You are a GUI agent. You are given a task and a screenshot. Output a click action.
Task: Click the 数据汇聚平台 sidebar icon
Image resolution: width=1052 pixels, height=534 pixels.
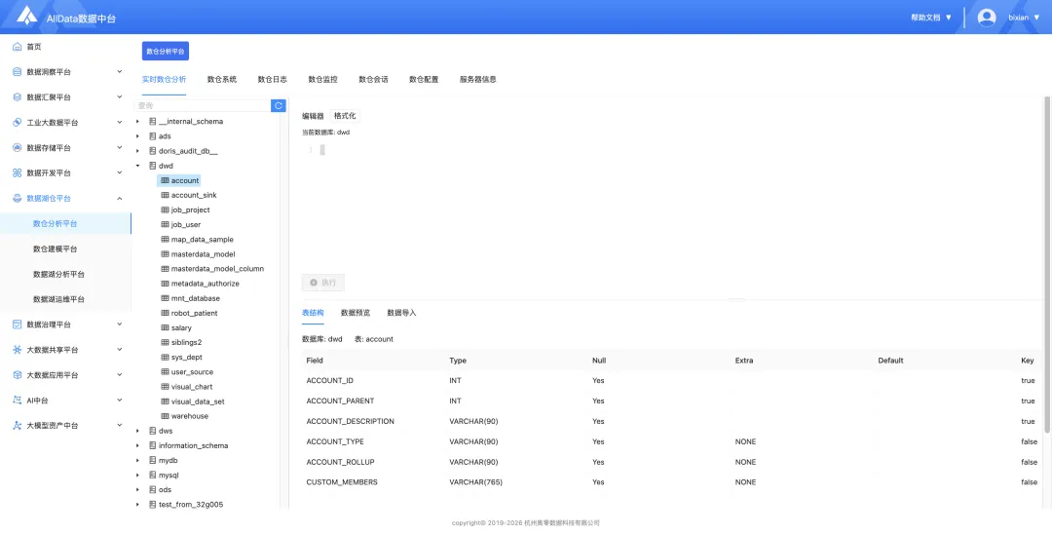coord(18,97)
